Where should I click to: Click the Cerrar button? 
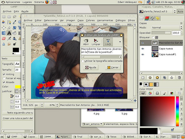[113, 67]
